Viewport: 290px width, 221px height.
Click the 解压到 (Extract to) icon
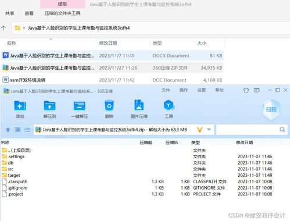coord(49,106)
